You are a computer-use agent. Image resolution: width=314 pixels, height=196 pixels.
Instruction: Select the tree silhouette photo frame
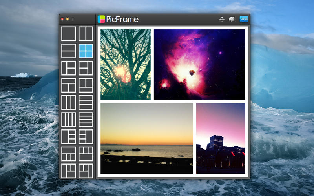pos(125,65)
